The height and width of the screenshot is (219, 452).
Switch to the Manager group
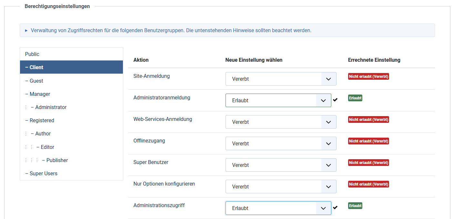pos(40,94)
